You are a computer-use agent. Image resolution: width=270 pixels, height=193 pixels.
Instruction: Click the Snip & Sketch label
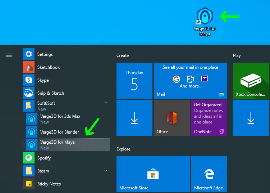click(51, 93)
